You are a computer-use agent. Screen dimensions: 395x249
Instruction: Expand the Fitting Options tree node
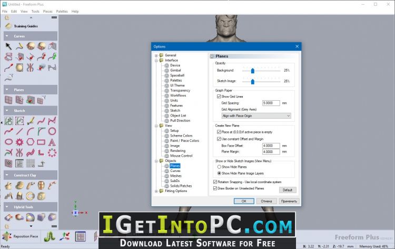[x=156, y=191]
